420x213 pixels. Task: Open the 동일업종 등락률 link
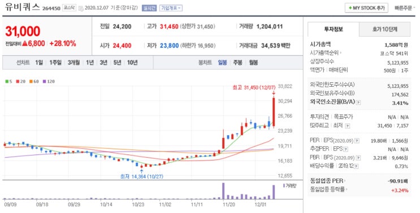pos(327,190)
